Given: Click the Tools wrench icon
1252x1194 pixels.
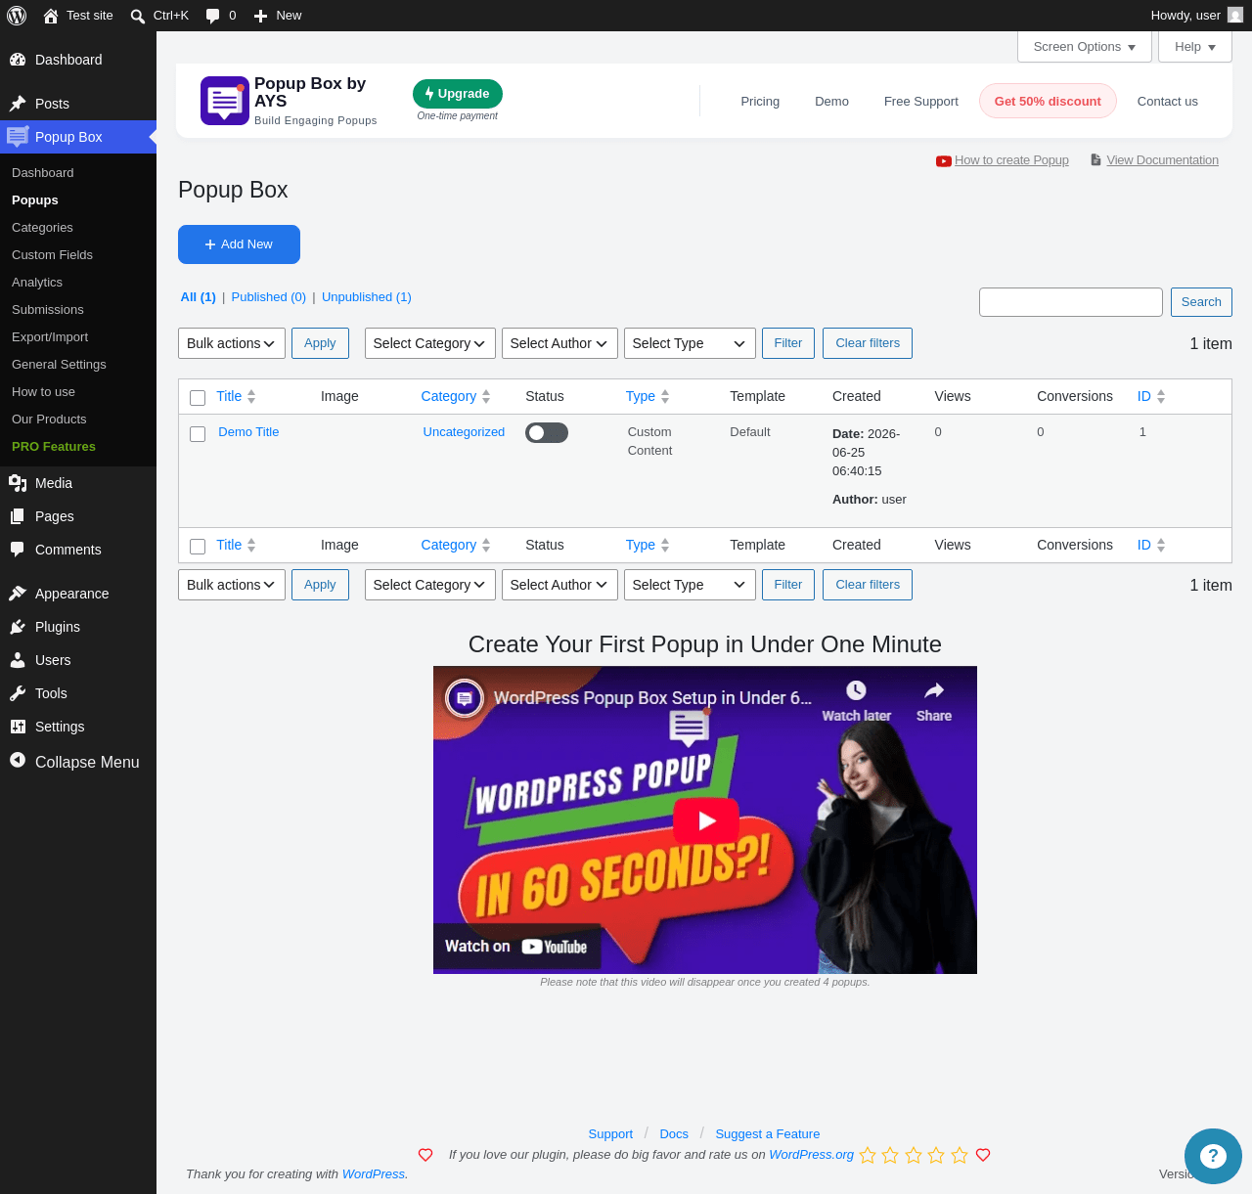Looking at the screenshot, I should 18,693.
